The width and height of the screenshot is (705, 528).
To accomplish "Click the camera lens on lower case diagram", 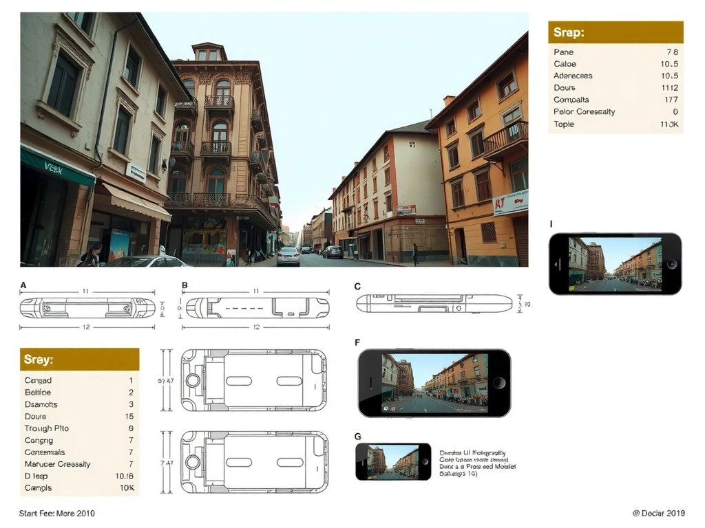I will coord(194,461).
